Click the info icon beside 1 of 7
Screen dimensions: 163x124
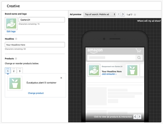pyautogui.click(x=135, y=15)
